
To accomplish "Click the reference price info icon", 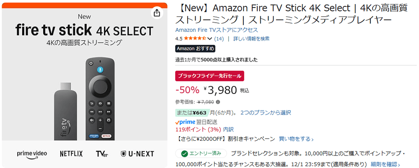I will pos(218,102).
